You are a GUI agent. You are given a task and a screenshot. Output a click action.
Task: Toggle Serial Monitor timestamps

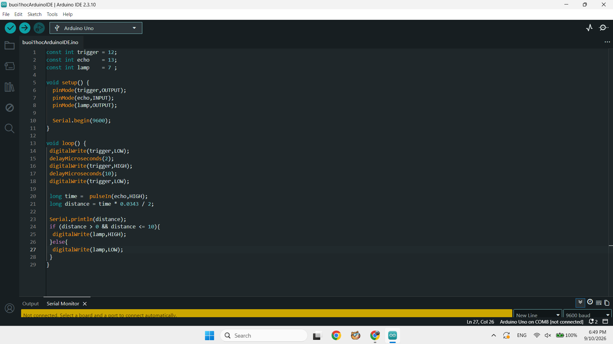590,302
